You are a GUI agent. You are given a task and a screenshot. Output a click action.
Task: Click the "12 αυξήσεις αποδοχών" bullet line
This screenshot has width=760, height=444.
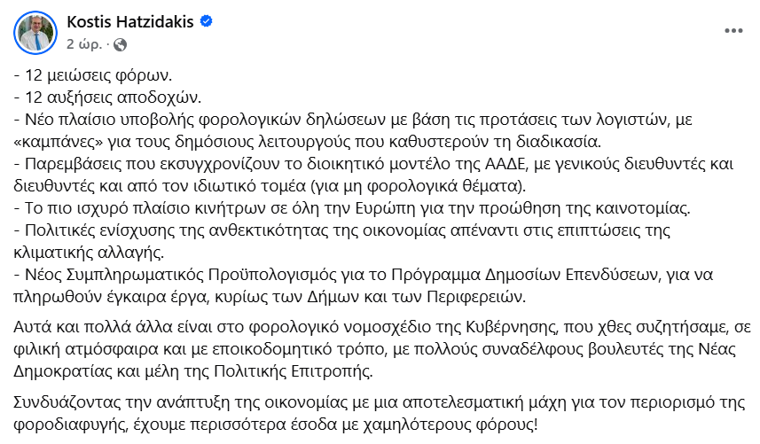(108, 97)
